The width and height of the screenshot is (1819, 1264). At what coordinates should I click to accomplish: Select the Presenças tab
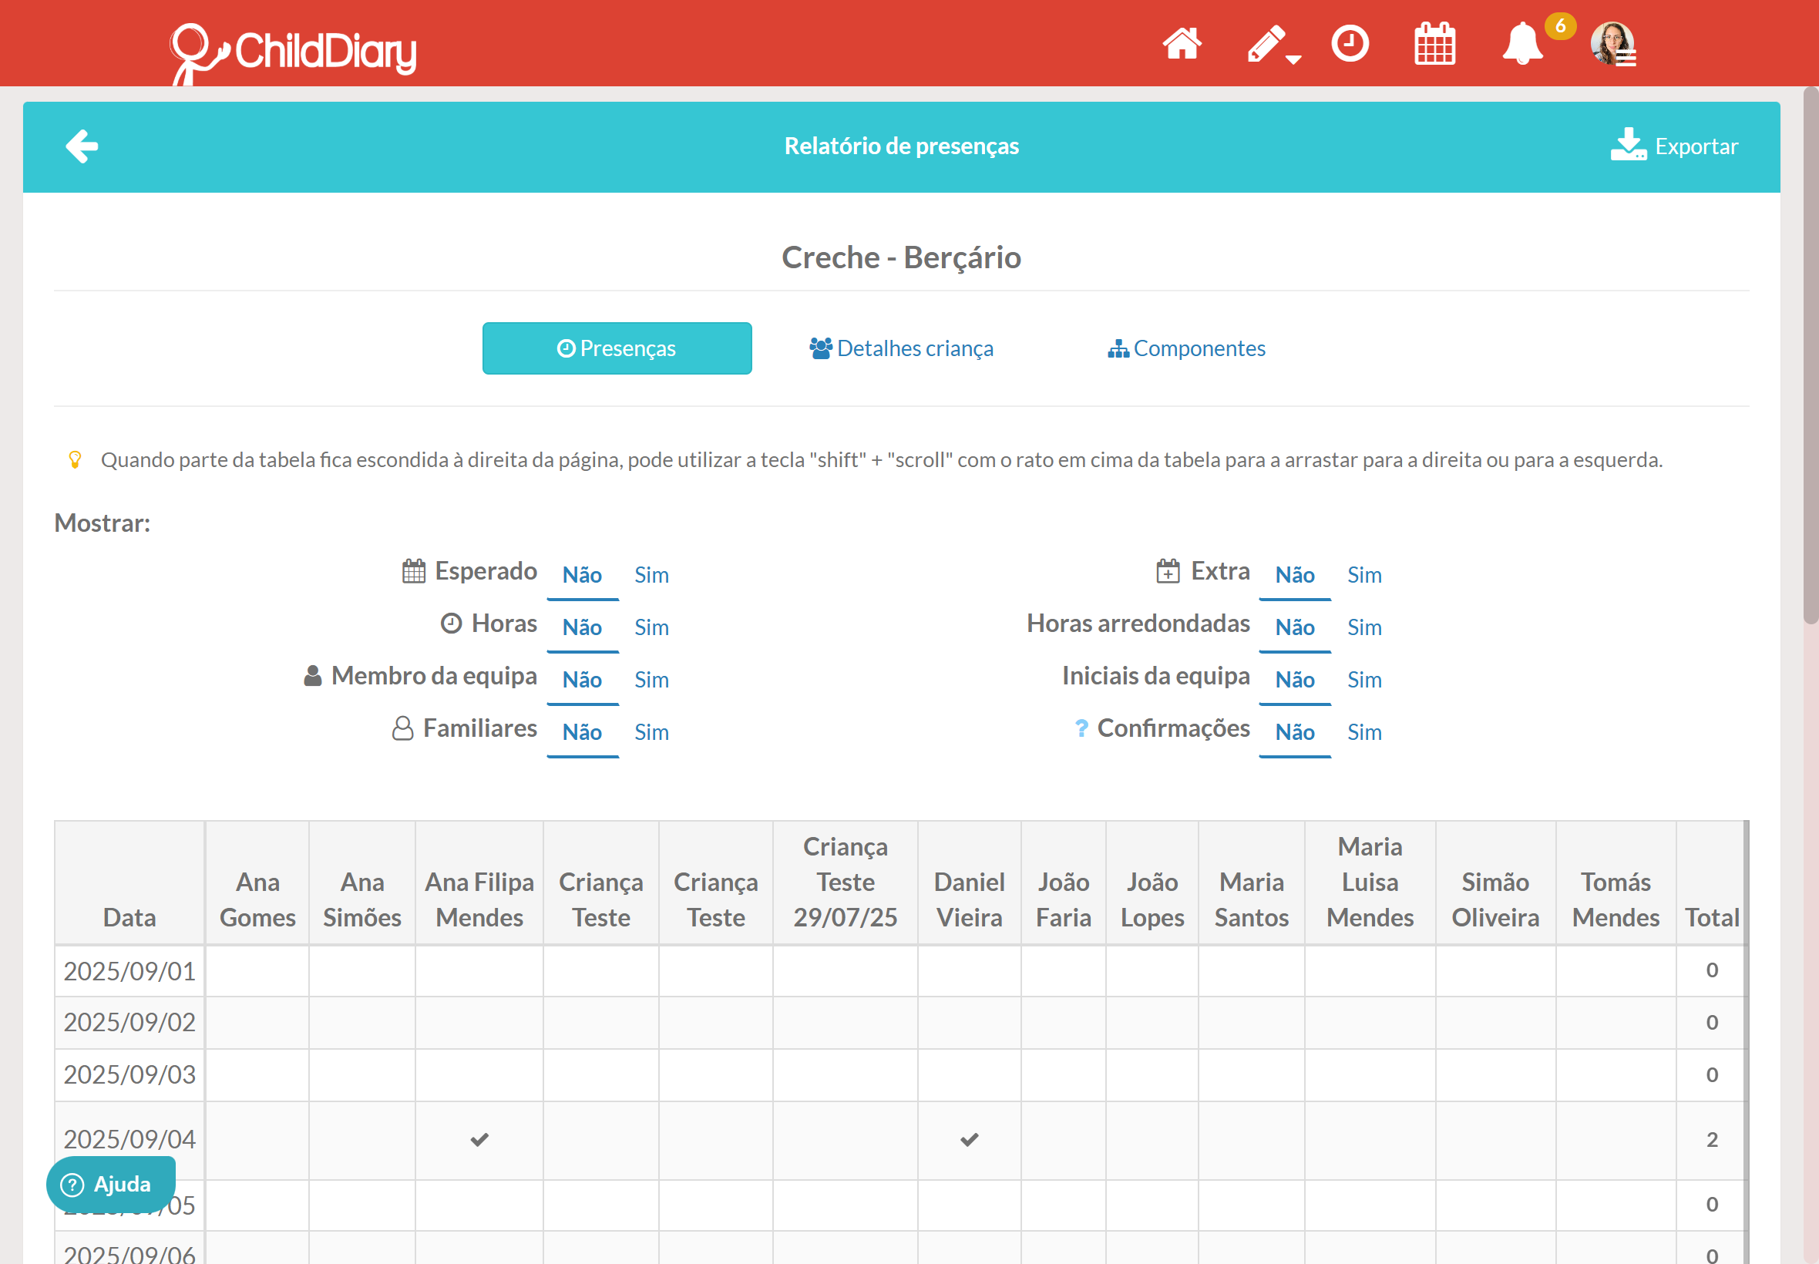[x=616, y=348]
